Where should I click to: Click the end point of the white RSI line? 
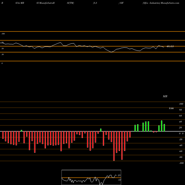(164, 47)
